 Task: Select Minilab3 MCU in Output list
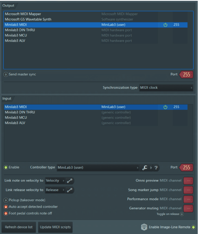pyautogui.click(x=96, y=36)
